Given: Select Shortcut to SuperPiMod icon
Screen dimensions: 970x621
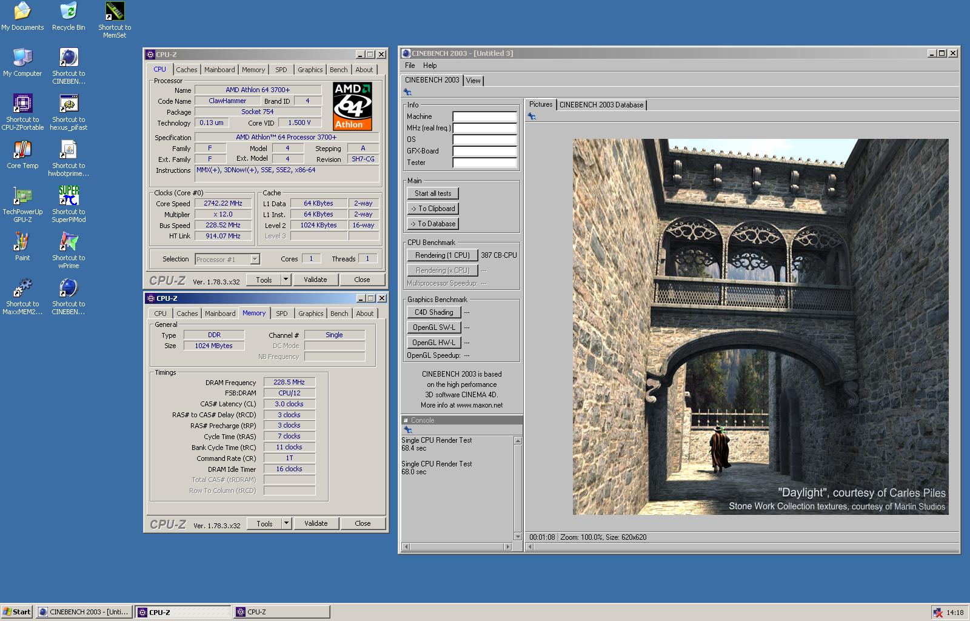Looking at the screenshot, I should 69,204.
